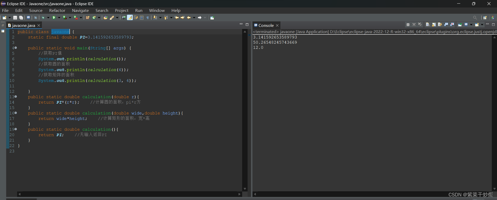
Task: Close the Console view tab
Action: [277, 25]
